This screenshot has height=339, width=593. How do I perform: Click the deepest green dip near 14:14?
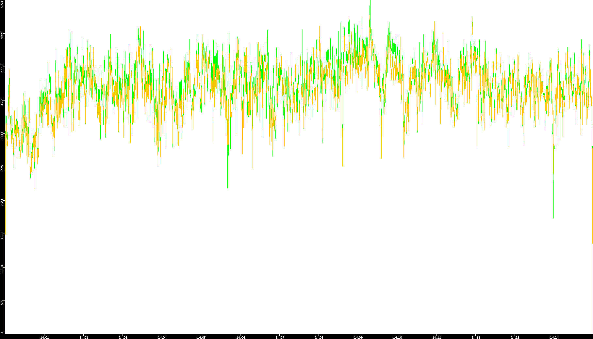point(553,215)
